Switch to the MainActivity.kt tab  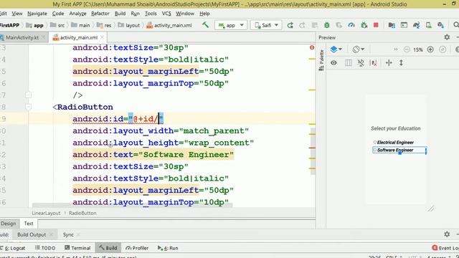click(x=22, y=37)
